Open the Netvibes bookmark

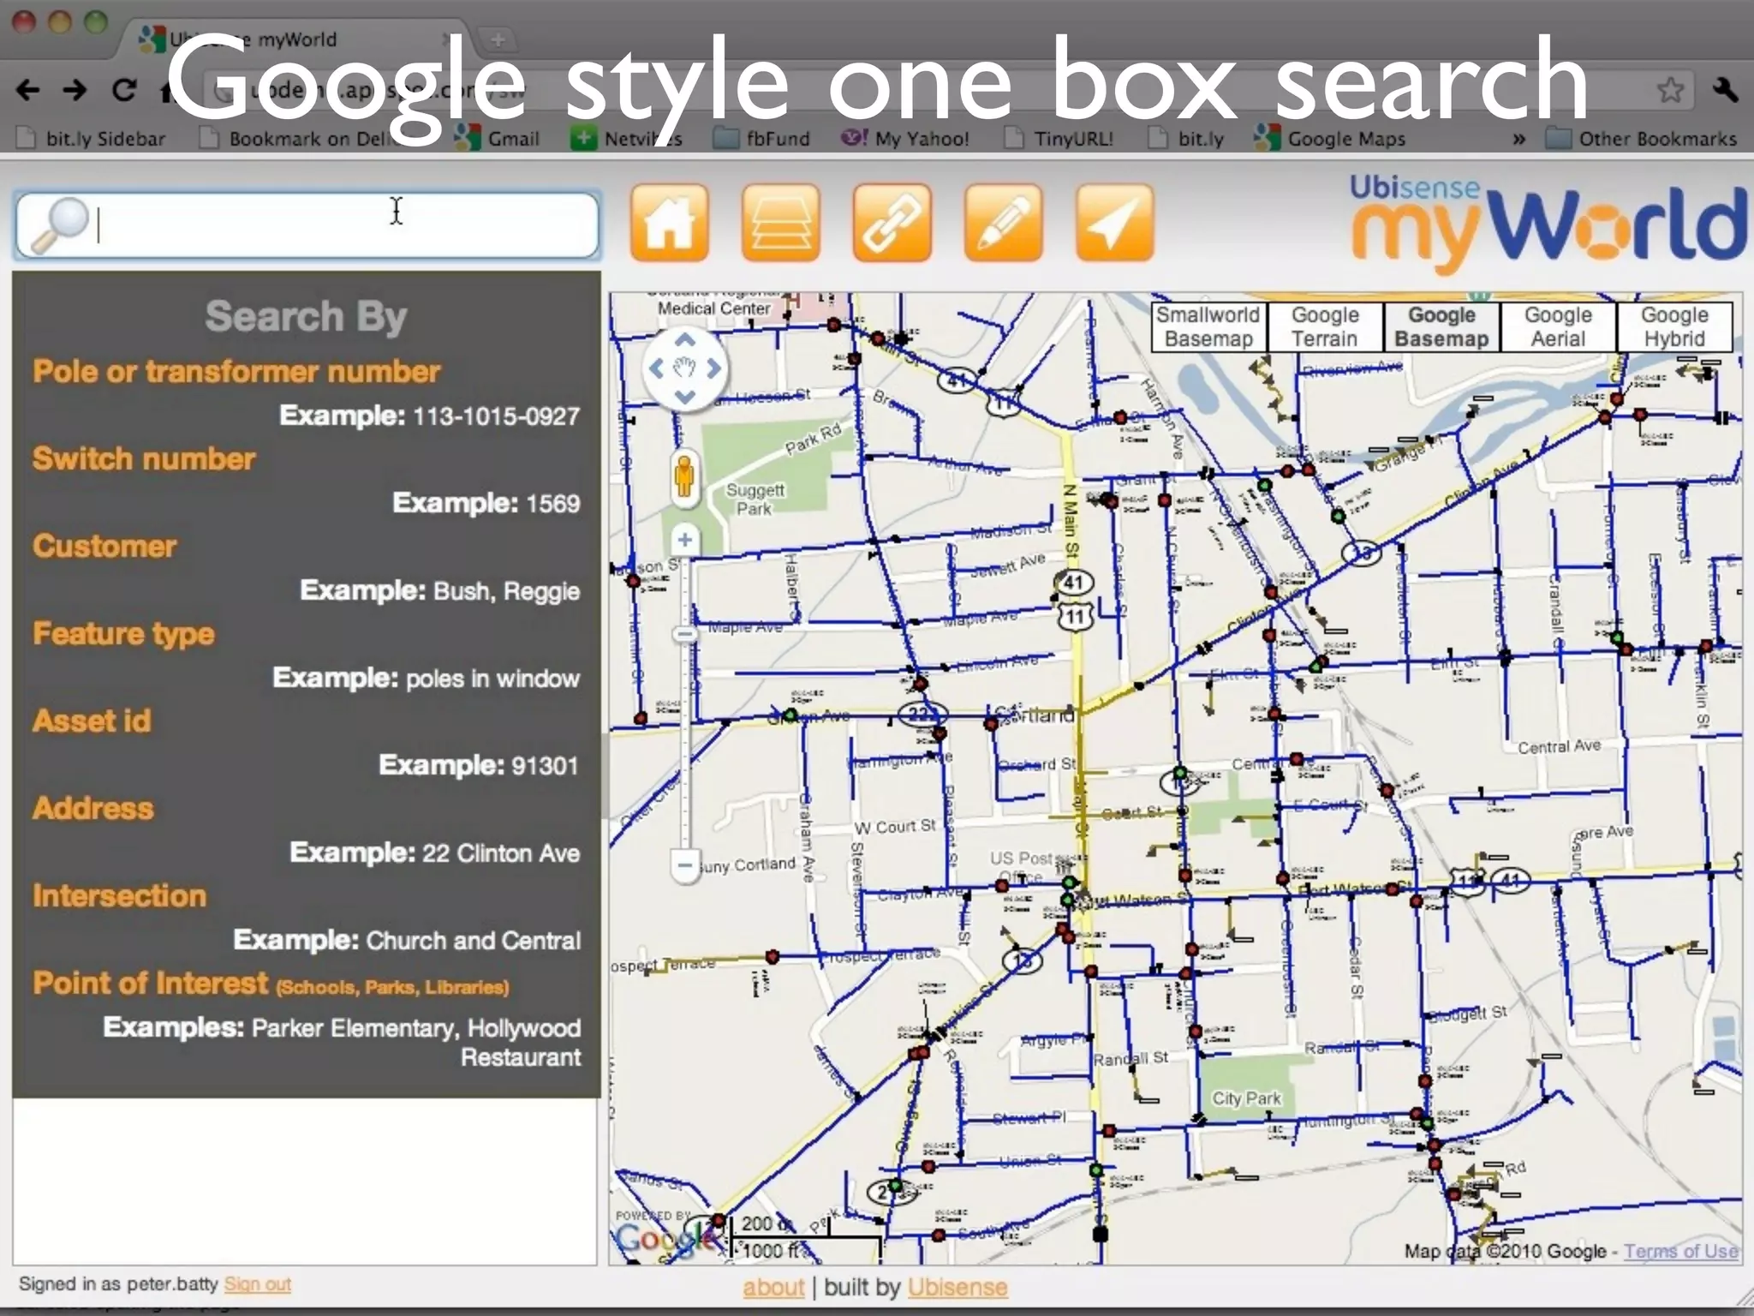[x=629, y=139]
